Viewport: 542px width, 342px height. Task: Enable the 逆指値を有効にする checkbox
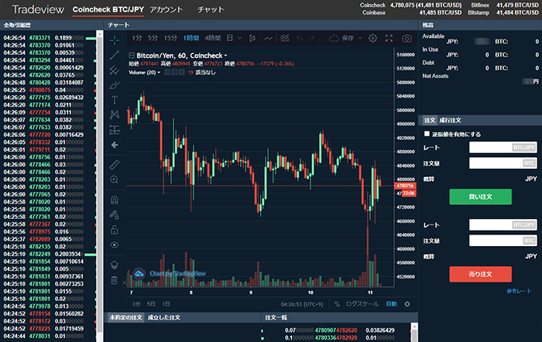(x=427, y=134)
